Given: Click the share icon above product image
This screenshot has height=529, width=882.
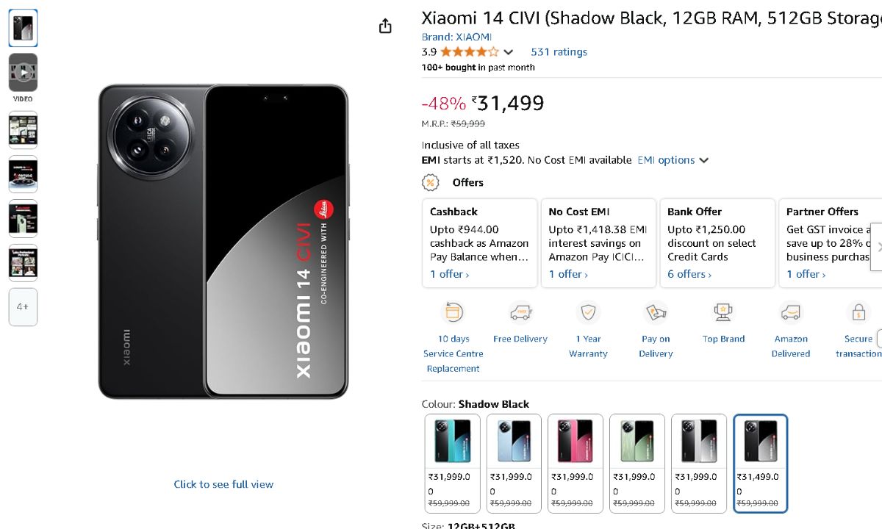Looking at the screenshot, I should click(385, 26).
